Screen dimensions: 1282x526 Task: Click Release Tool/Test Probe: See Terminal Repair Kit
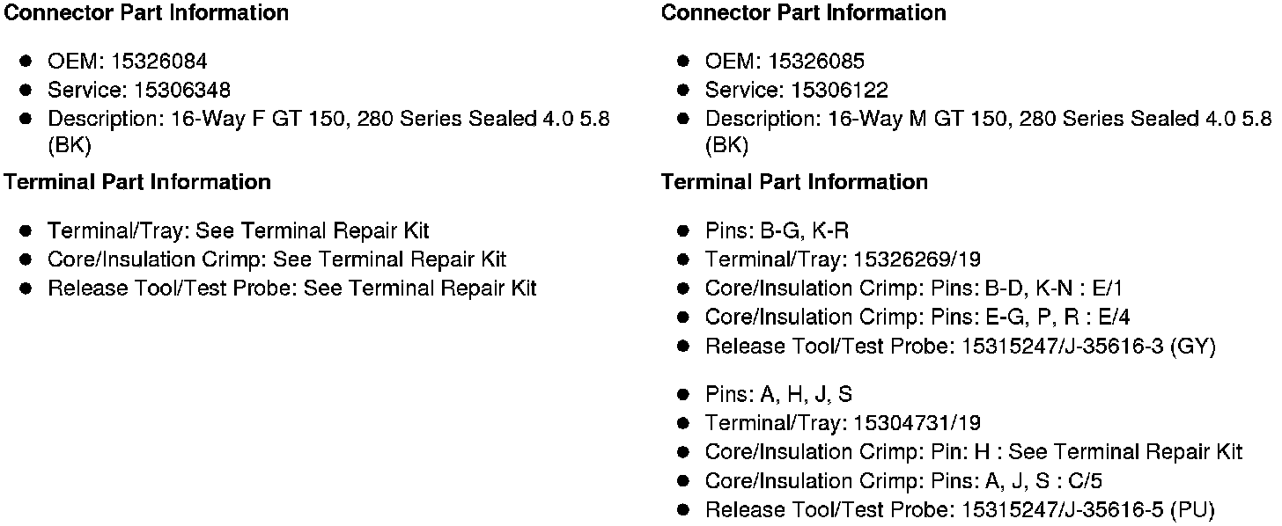click(x=291, y=288)
